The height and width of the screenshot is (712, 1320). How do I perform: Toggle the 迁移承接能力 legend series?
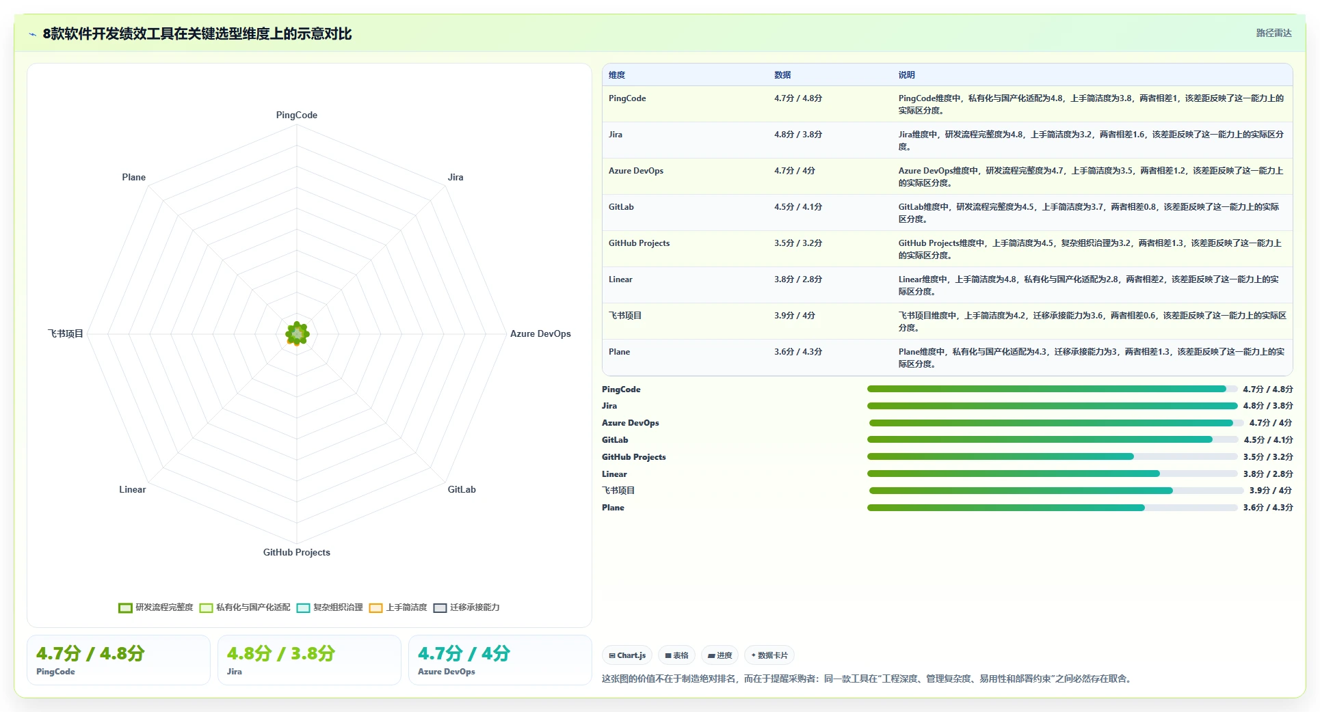[466, 607]
